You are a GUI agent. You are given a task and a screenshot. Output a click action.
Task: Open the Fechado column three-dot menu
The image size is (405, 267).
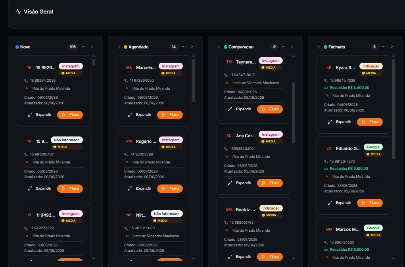(x=384, y=47)
